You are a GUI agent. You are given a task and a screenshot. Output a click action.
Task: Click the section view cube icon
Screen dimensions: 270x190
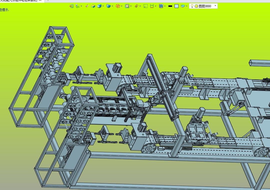tap(93, 6)
